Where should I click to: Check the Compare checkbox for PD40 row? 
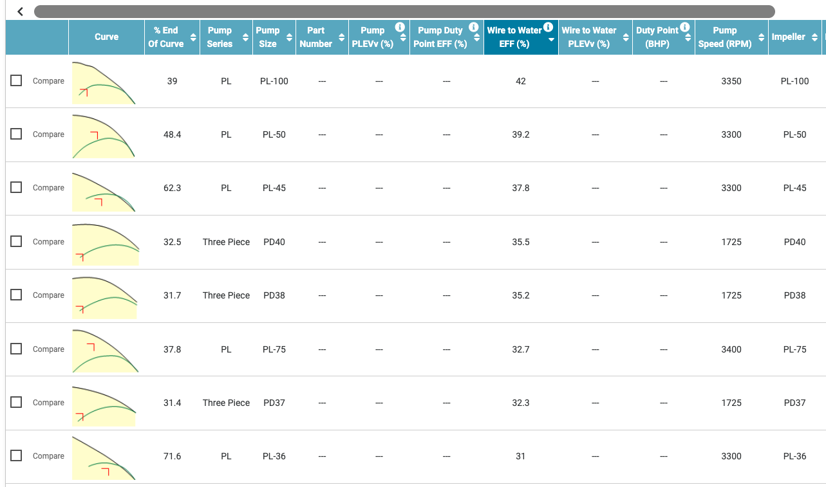[x=16, y=241]
